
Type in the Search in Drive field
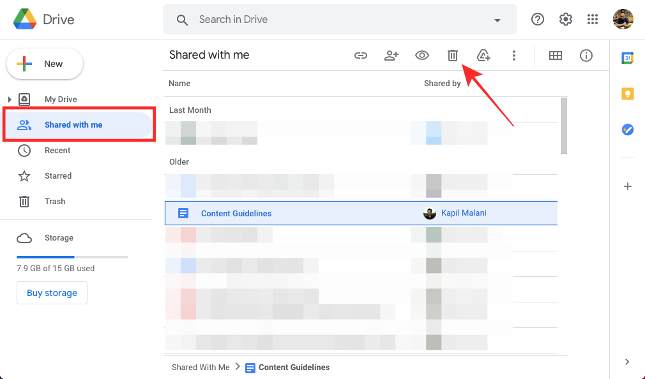point(339,19)
